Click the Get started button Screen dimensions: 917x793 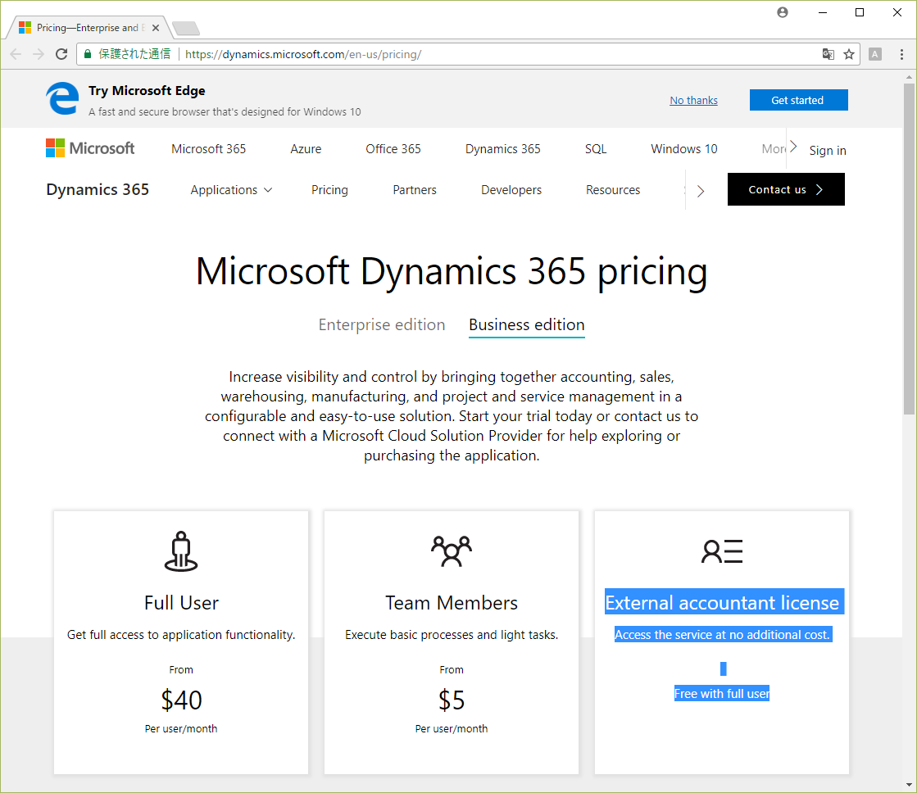pos(798,100)
